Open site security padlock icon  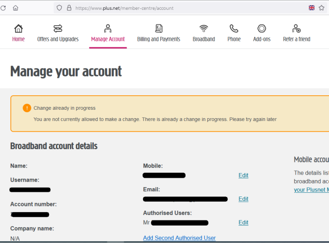click(69, 8)
